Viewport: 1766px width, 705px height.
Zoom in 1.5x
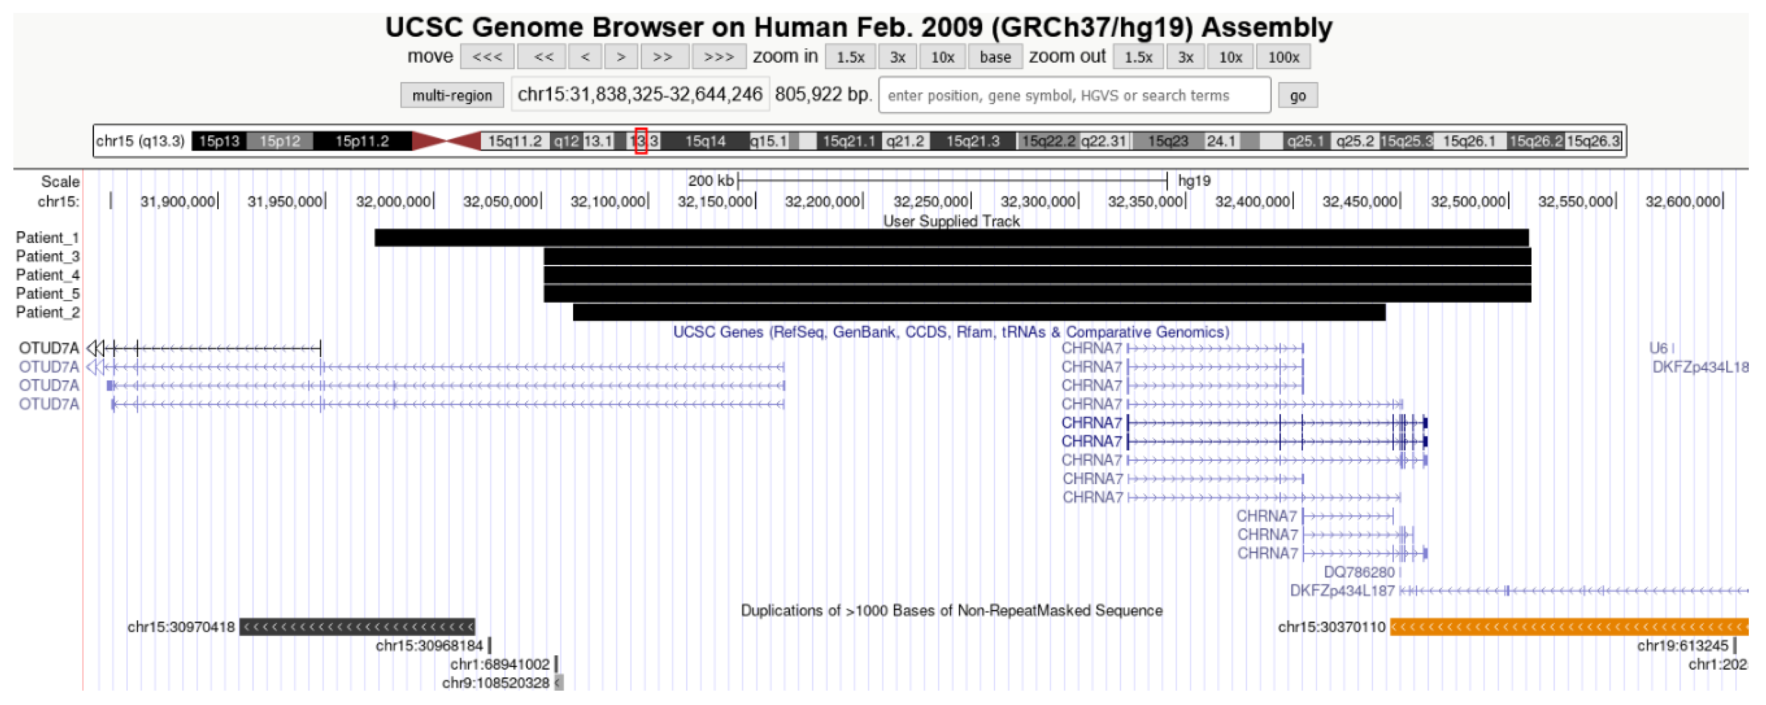click(850, 57)
